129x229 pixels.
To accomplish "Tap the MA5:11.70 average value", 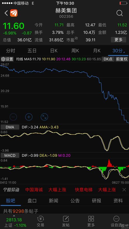I will pos(33,59).
